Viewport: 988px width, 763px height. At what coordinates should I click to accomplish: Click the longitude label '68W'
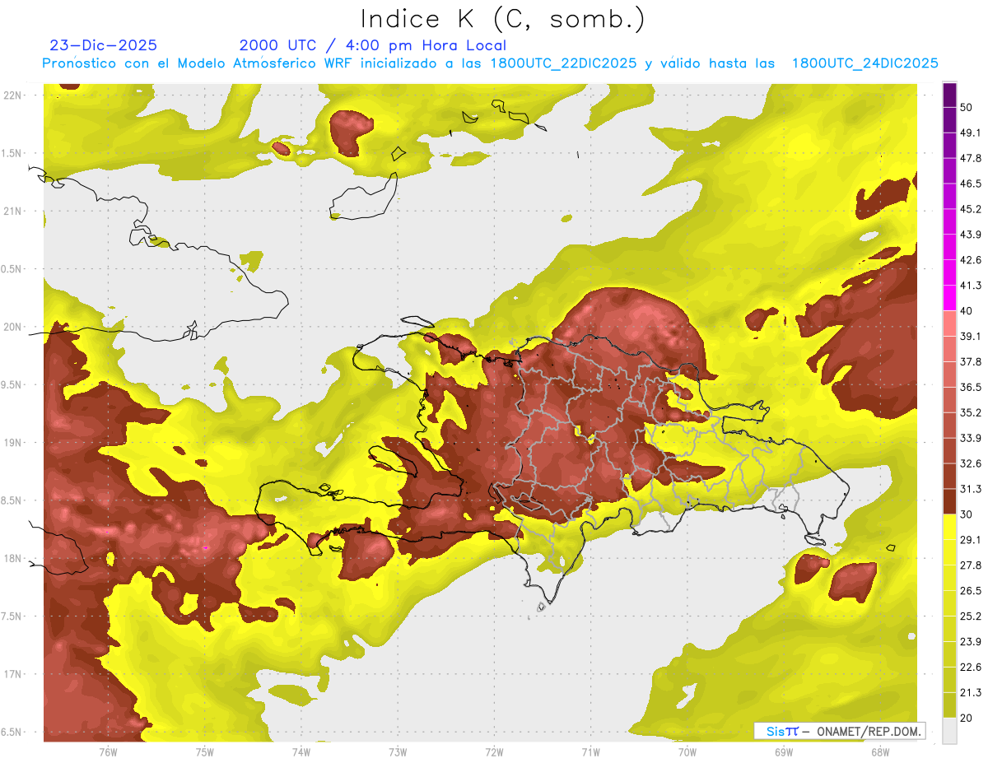pyautogui.click(x=880, y=752)
